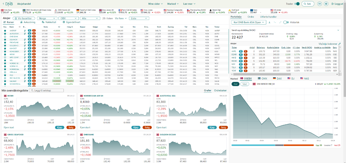The width and height of the screenshot is (346, 163).
Task: Select the Tabell view button
Action: click(x=245, y=84)
